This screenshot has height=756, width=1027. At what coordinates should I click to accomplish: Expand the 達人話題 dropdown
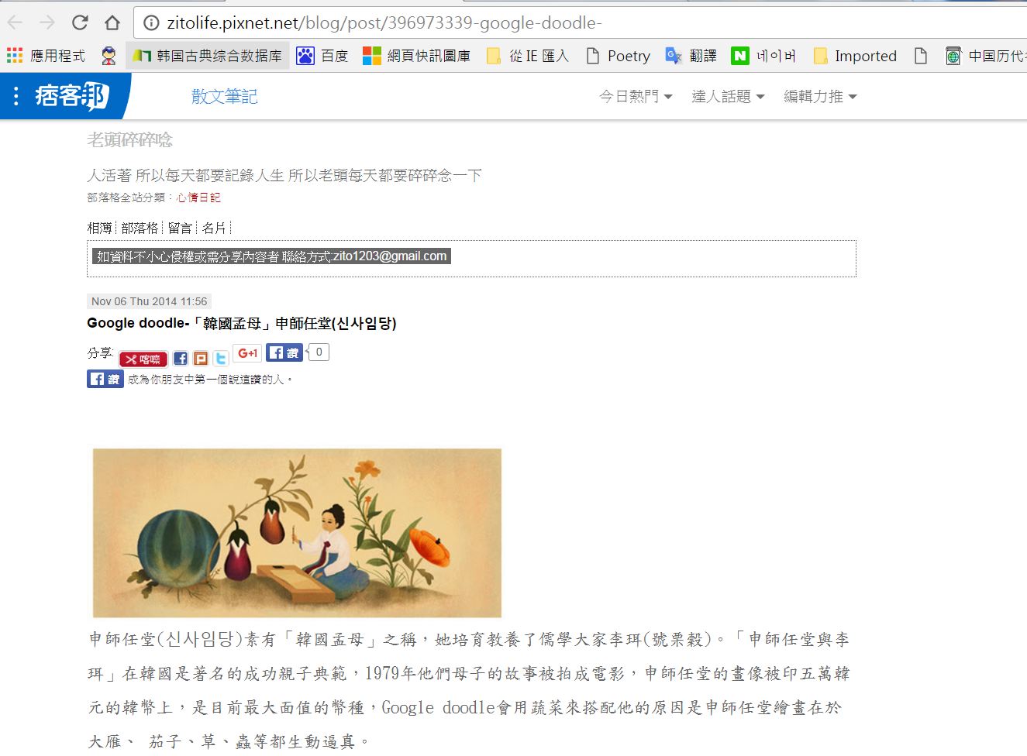(x=728, y=96)
